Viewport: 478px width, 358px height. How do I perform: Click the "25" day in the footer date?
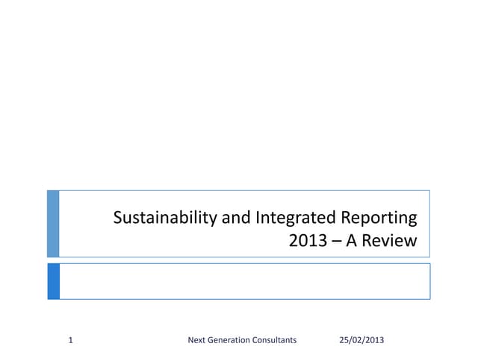(344, 340)
